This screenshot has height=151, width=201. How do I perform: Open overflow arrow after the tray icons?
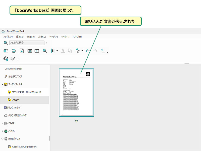click(18, 60)
